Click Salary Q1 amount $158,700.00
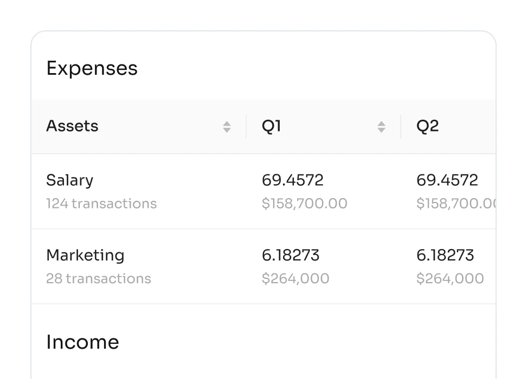The image size is (527, 379). click(304, 204)
